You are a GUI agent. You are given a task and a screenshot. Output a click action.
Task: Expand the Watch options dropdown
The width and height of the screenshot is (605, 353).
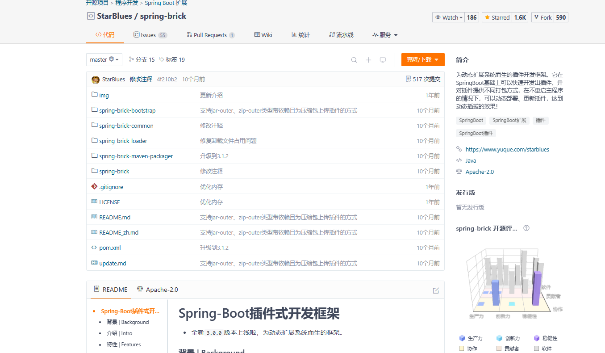tap(449, 17)
